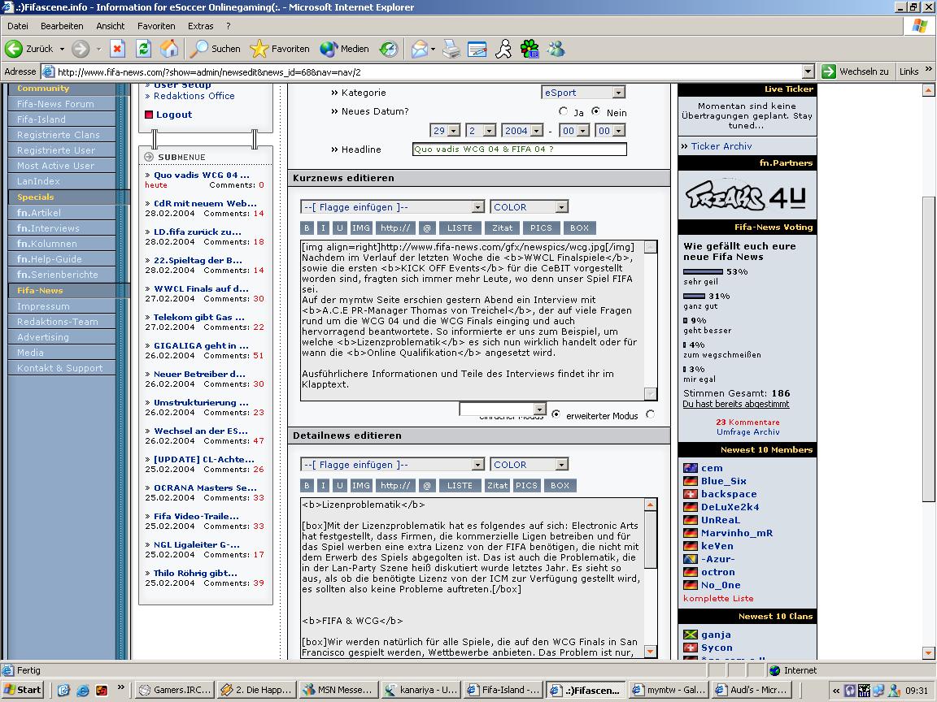This screenshot has width=937, height=702.
Task: Select einfacher Modus radio button
Action: (556, 414)
